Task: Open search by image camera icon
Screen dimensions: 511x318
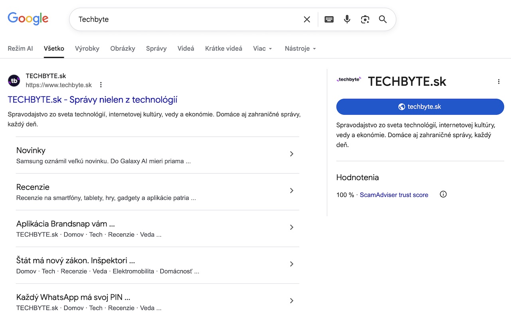Action: 365,20
